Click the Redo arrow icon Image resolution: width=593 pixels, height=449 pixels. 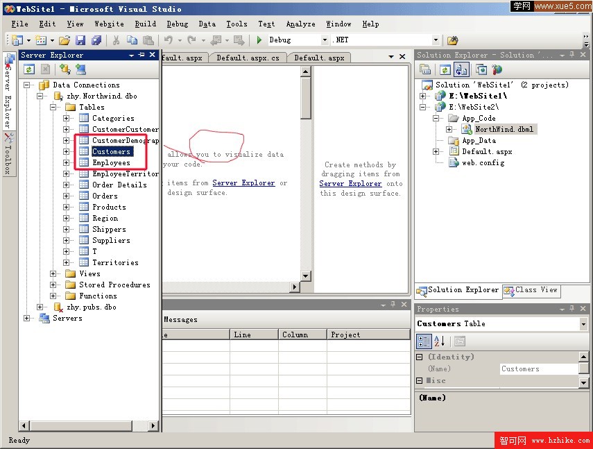(x=191, y=40)
